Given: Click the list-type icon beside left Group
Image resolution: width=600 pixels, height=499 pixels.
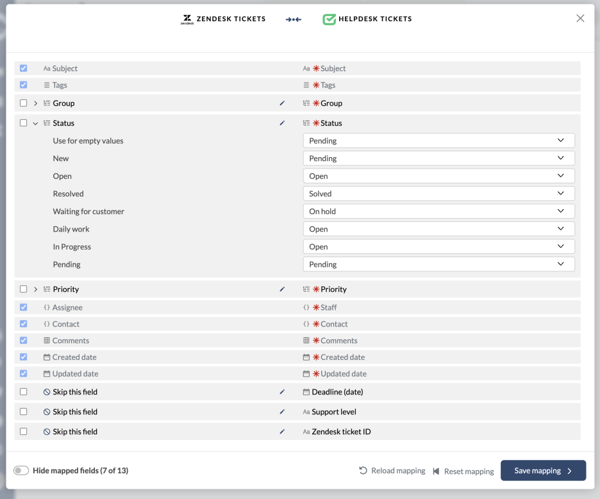Looking at the screenshot, I should click(47, 103).
